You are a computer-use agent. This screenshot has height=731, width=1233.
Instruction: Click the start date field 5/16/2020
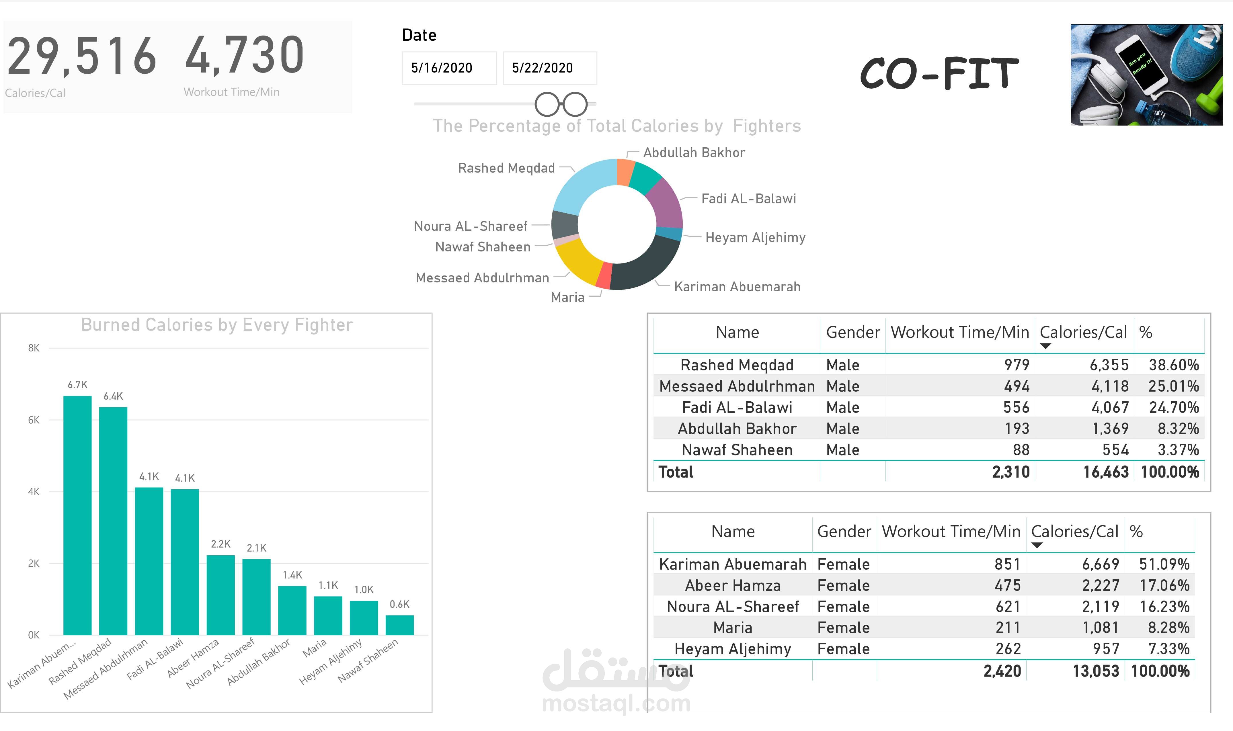tap(449, 68)
